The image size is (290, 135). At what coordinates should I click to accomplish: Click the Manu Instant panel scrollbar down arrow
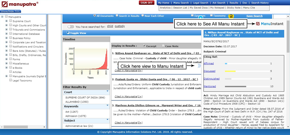(288, 127)
